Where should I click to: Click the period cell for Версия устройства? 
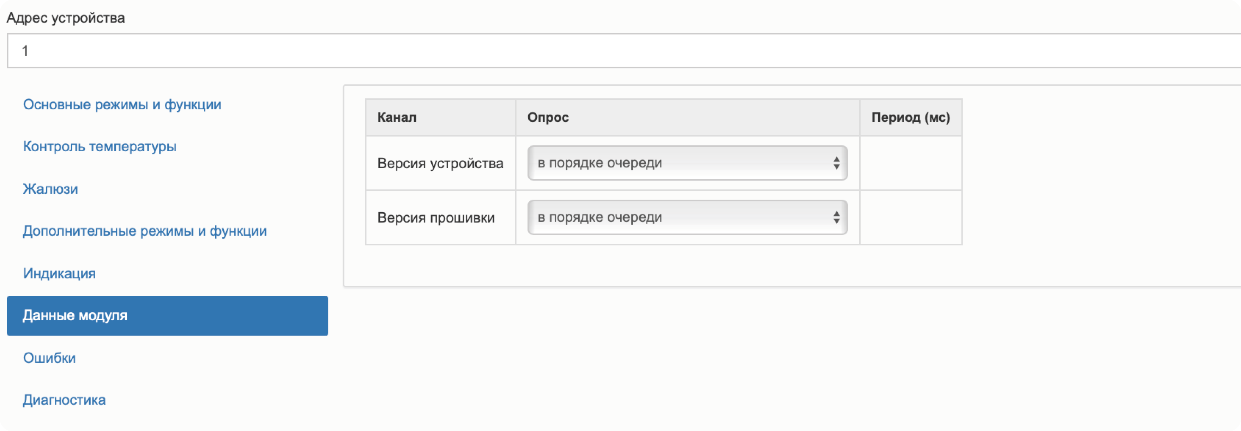pos(910,163)
